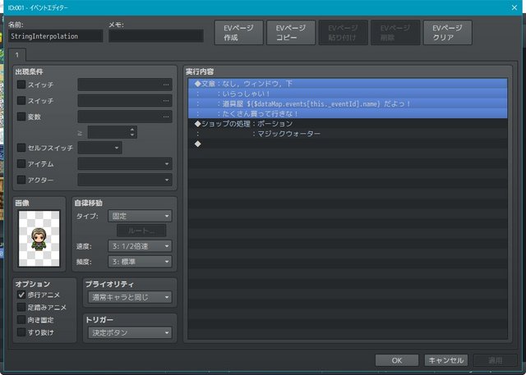This screenshot has width=526, height=375.
Task: Open the 頻度 dropdown showing 3: 標準
Action: tap(140, 262)
